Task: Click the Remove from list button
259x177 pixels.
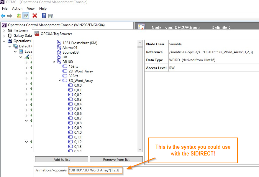Action: point(116,159)
